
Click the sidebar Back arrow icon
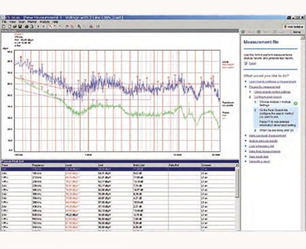point(243,32)
